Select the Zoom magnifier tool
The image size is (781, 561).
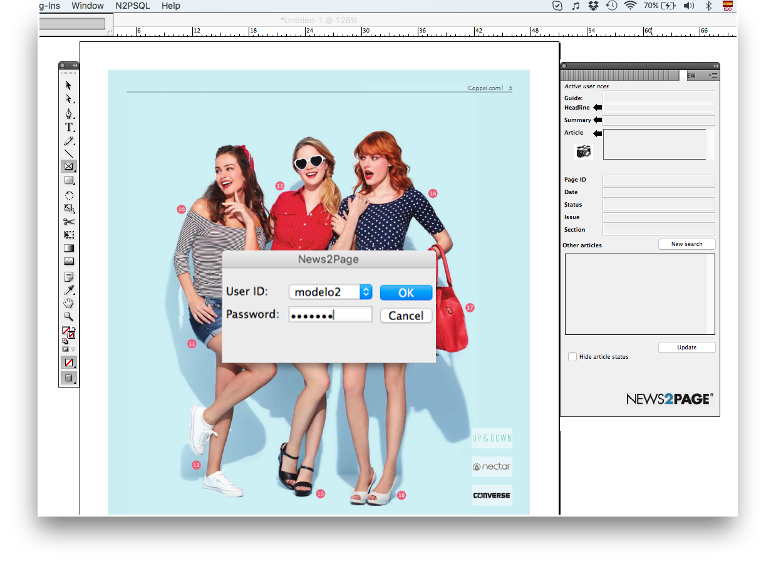click(x=69, y=317)
